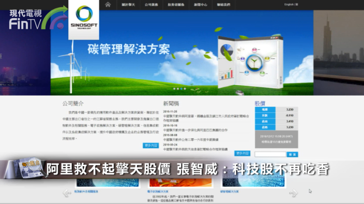Switch site language to English

[289, 5]
